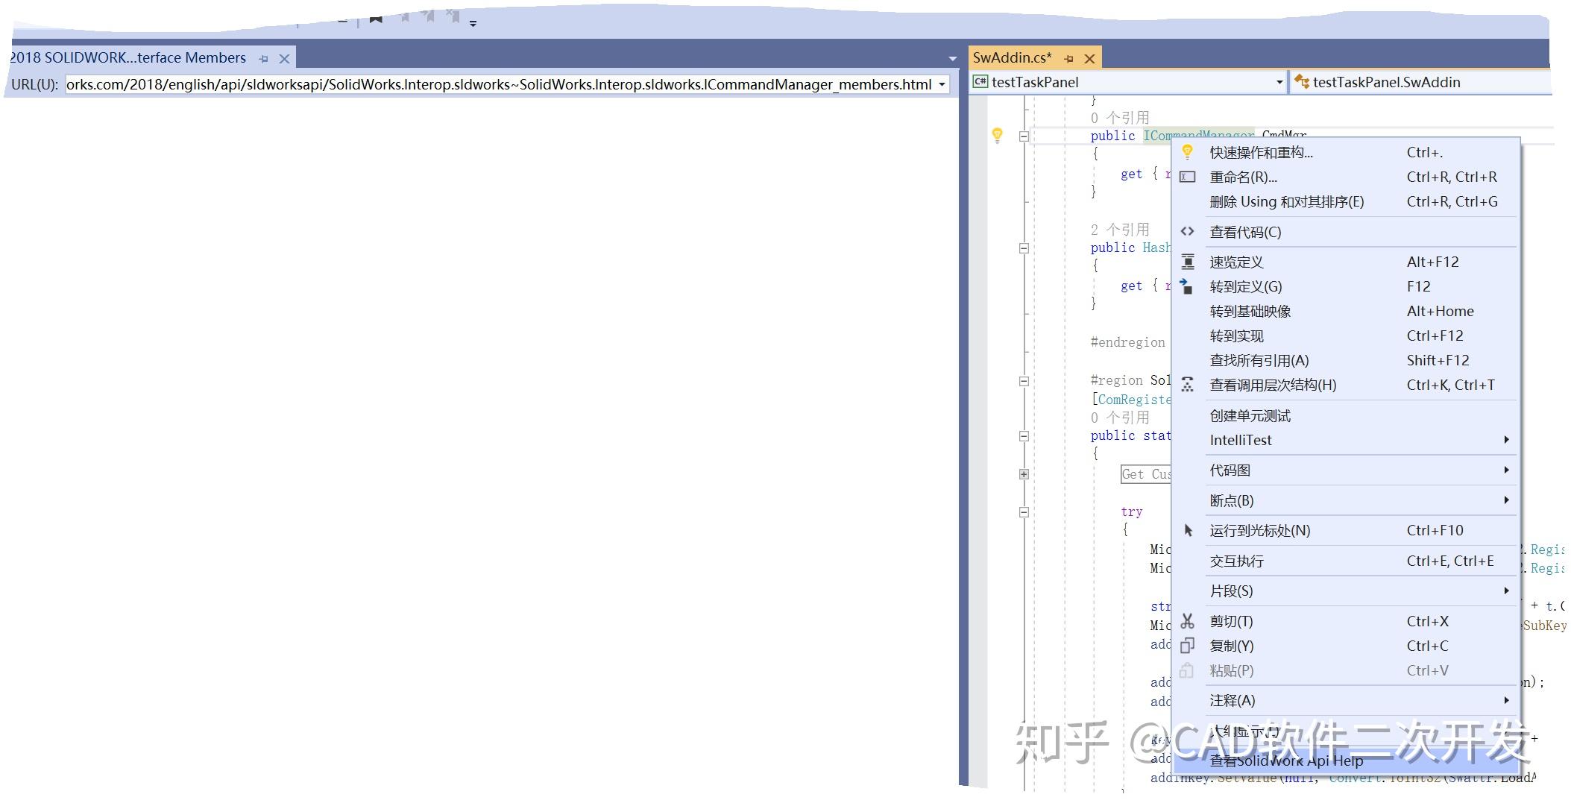
Task: Close the SwAddin.cs* tab
Action: coord(1089,58)
